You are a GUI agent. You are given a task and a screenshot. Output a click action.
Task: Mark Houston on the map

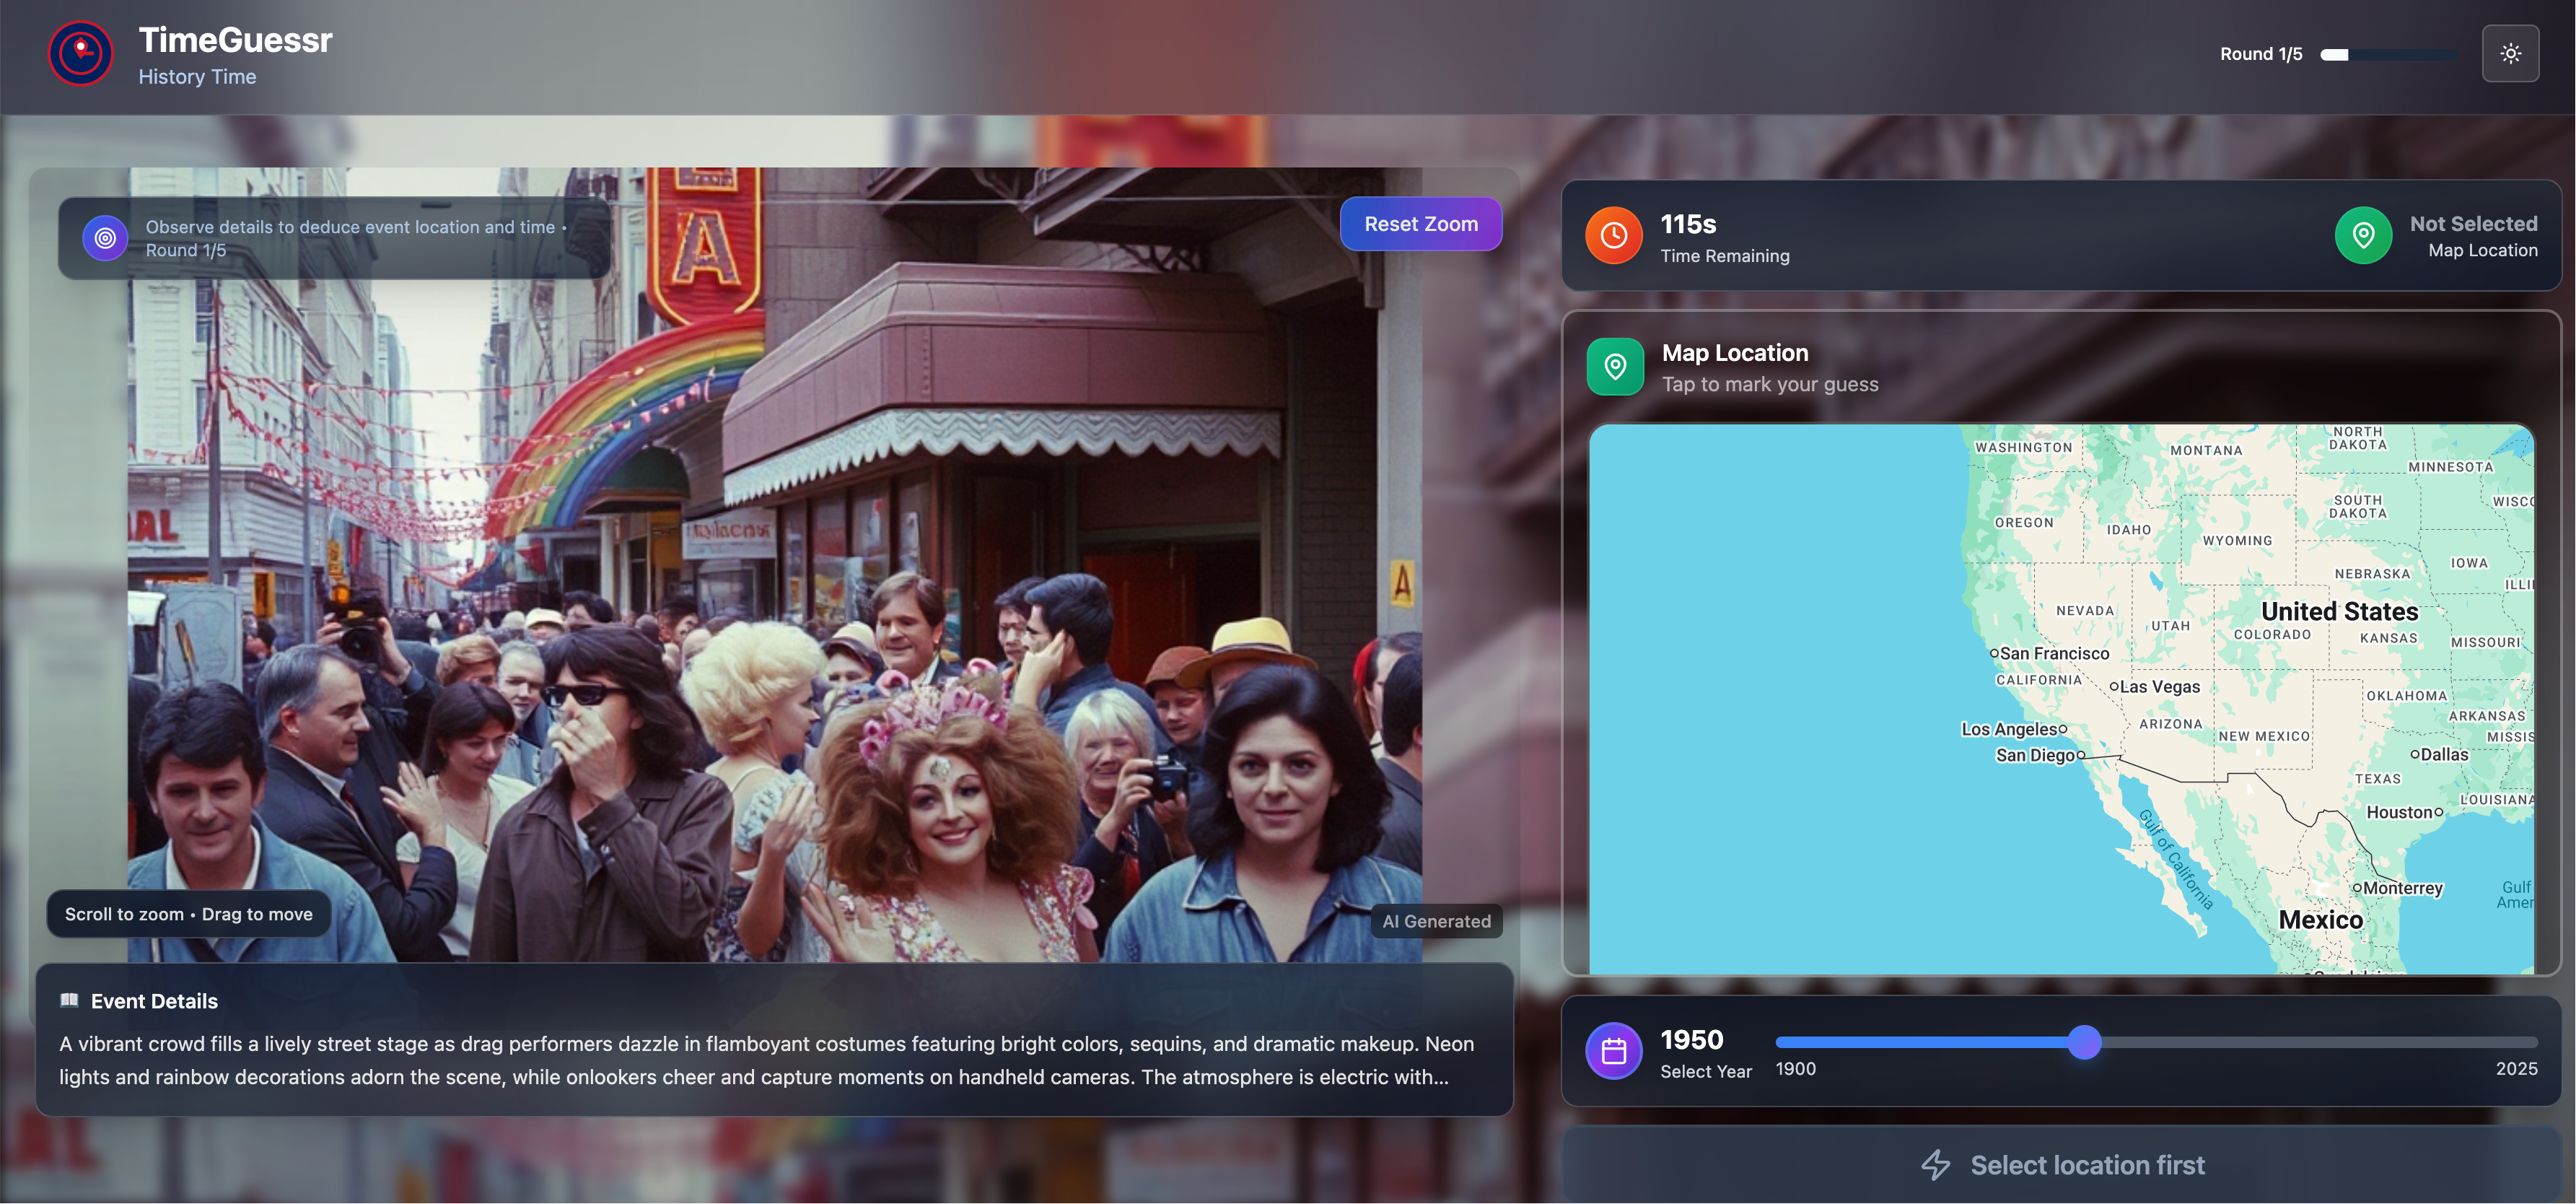(x=2438, y=813)
